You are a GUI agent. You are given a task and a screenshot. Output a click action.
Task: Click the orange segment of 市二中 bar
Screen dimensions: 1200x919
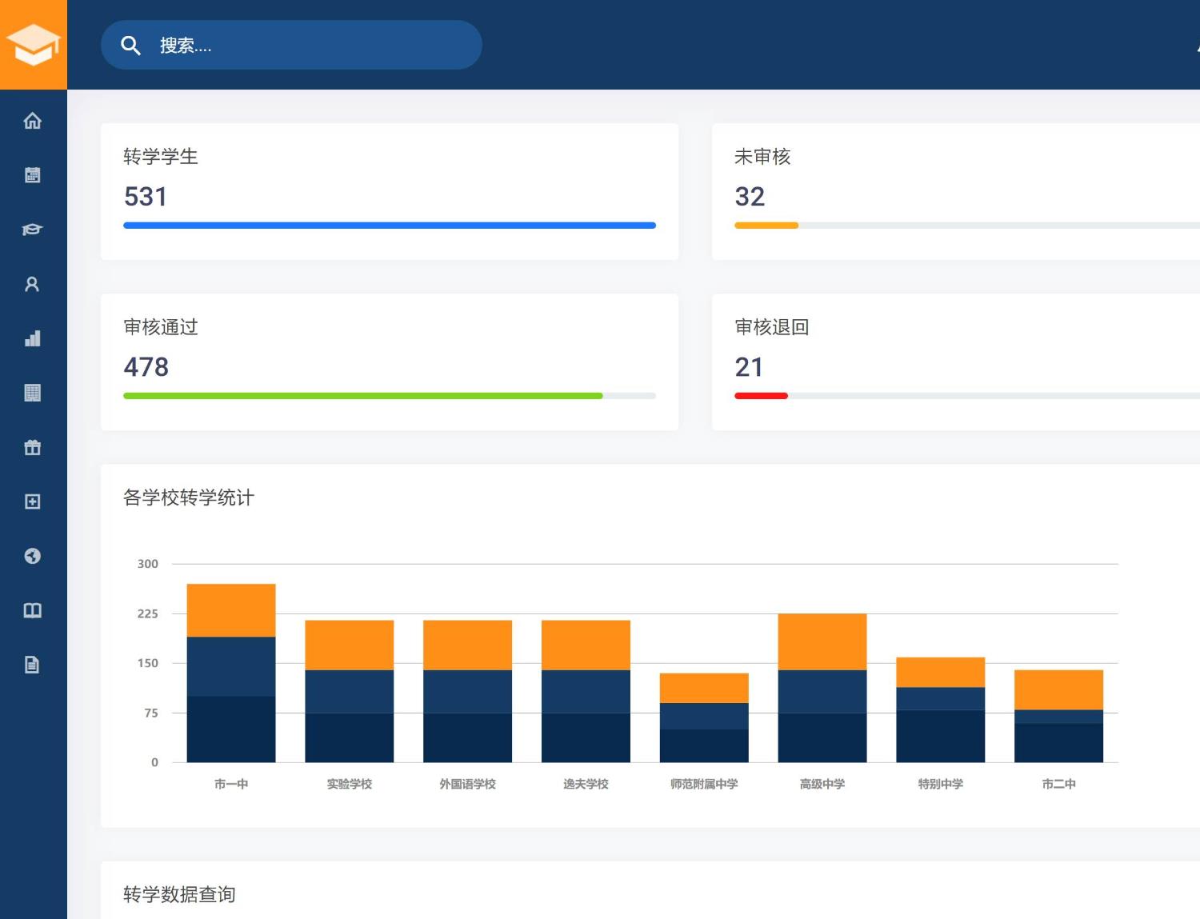pos(1058,689)
